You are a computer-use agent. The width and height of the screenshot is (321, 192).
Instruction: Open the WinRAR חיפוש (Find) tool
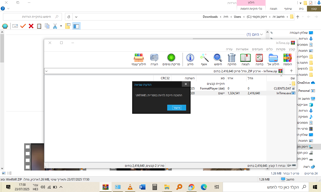(x=218, y=60)
